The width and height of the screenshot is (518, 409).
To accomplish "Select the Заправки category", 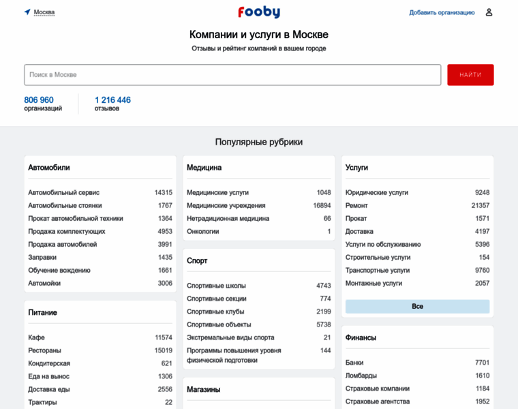I will coord(42,258).
